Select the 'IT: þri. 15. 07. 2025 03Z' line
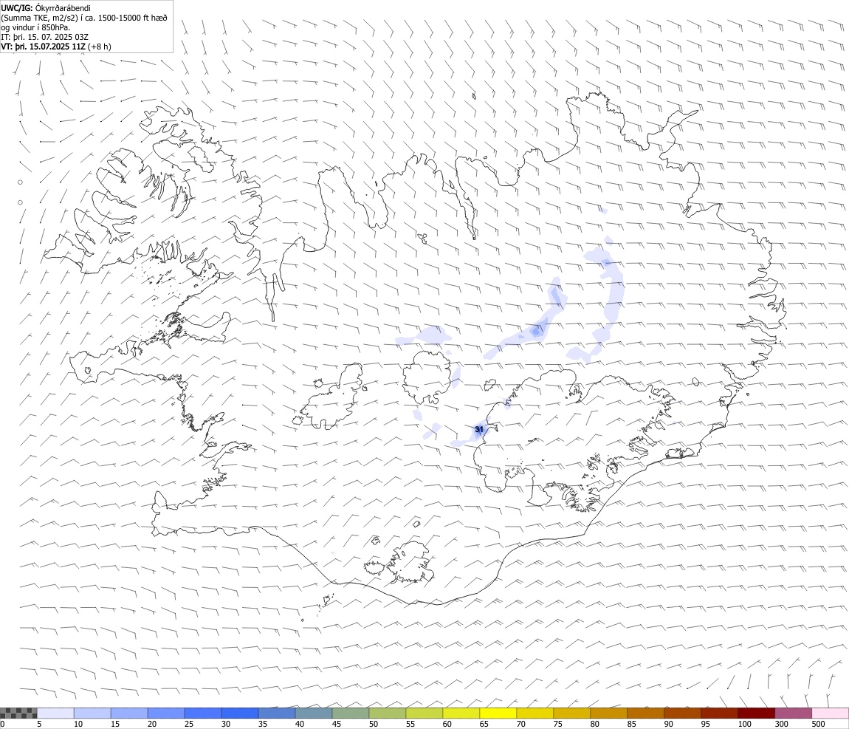 coord(45,37)
